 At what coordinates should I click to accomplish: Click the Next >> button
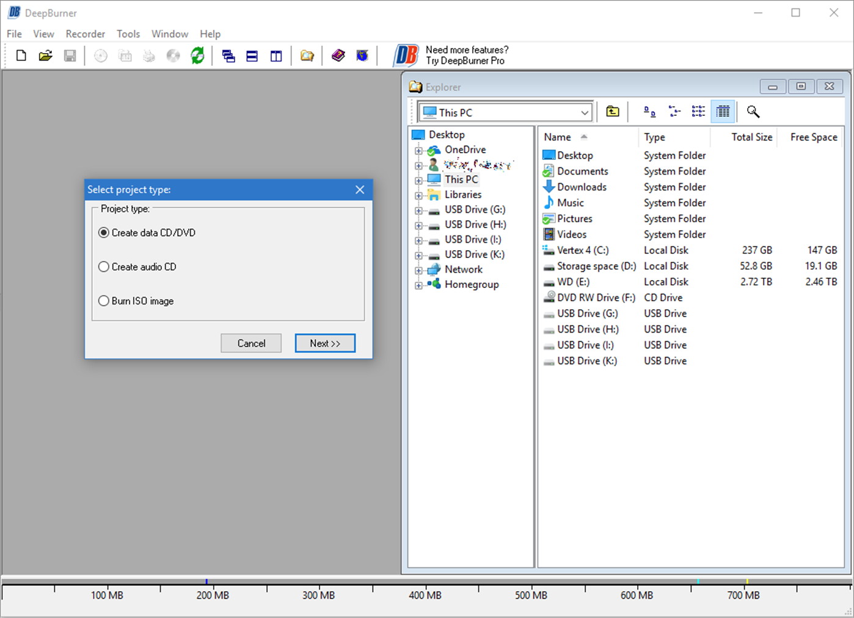coord(325,343)
